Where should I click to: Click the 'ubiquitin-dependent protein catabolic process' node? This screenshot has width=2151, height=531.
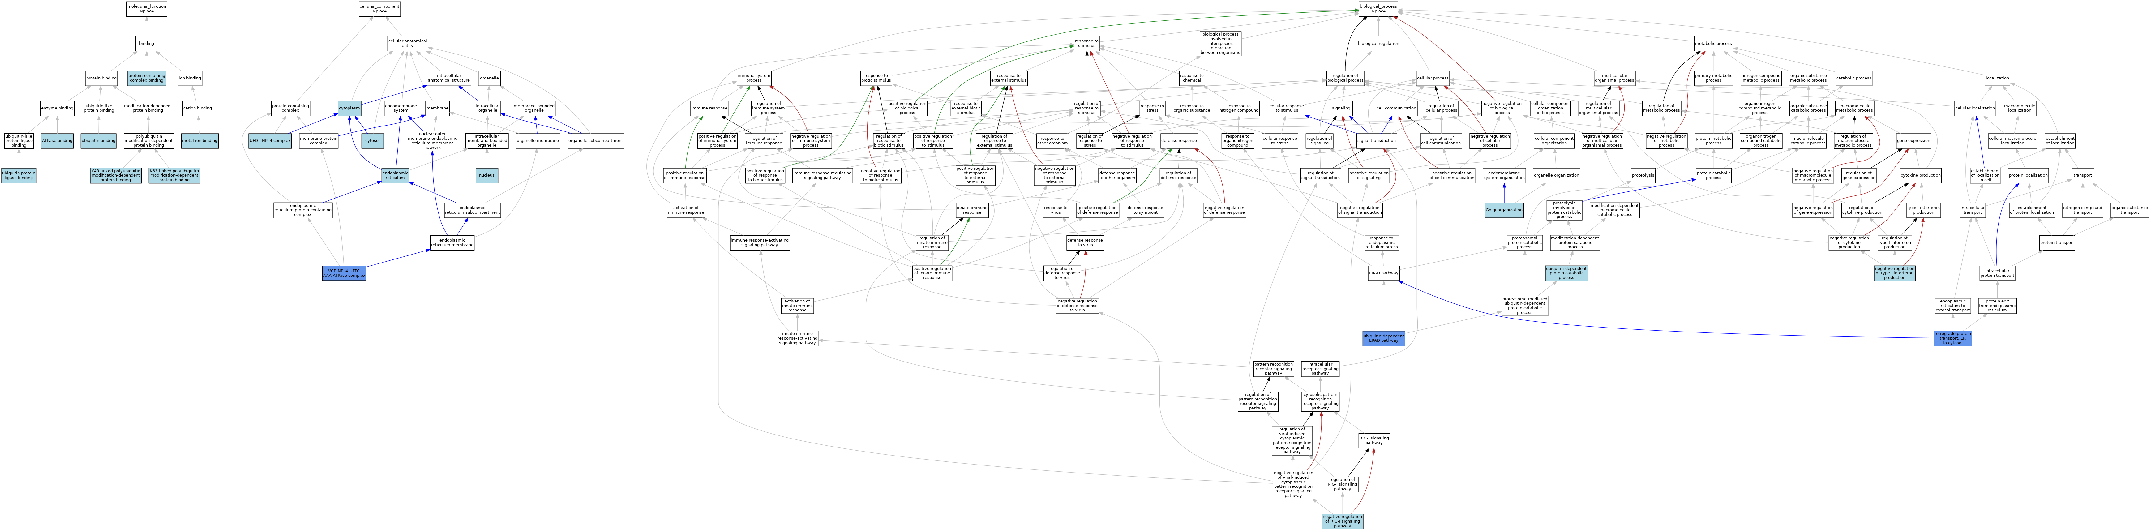[1566, 273]
